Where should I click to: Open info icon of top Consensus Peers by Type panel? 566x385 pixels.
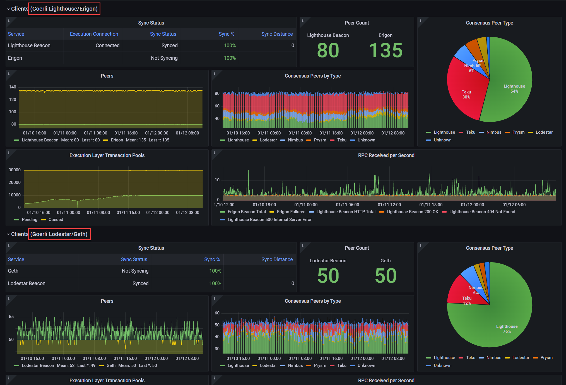point(215,73)
